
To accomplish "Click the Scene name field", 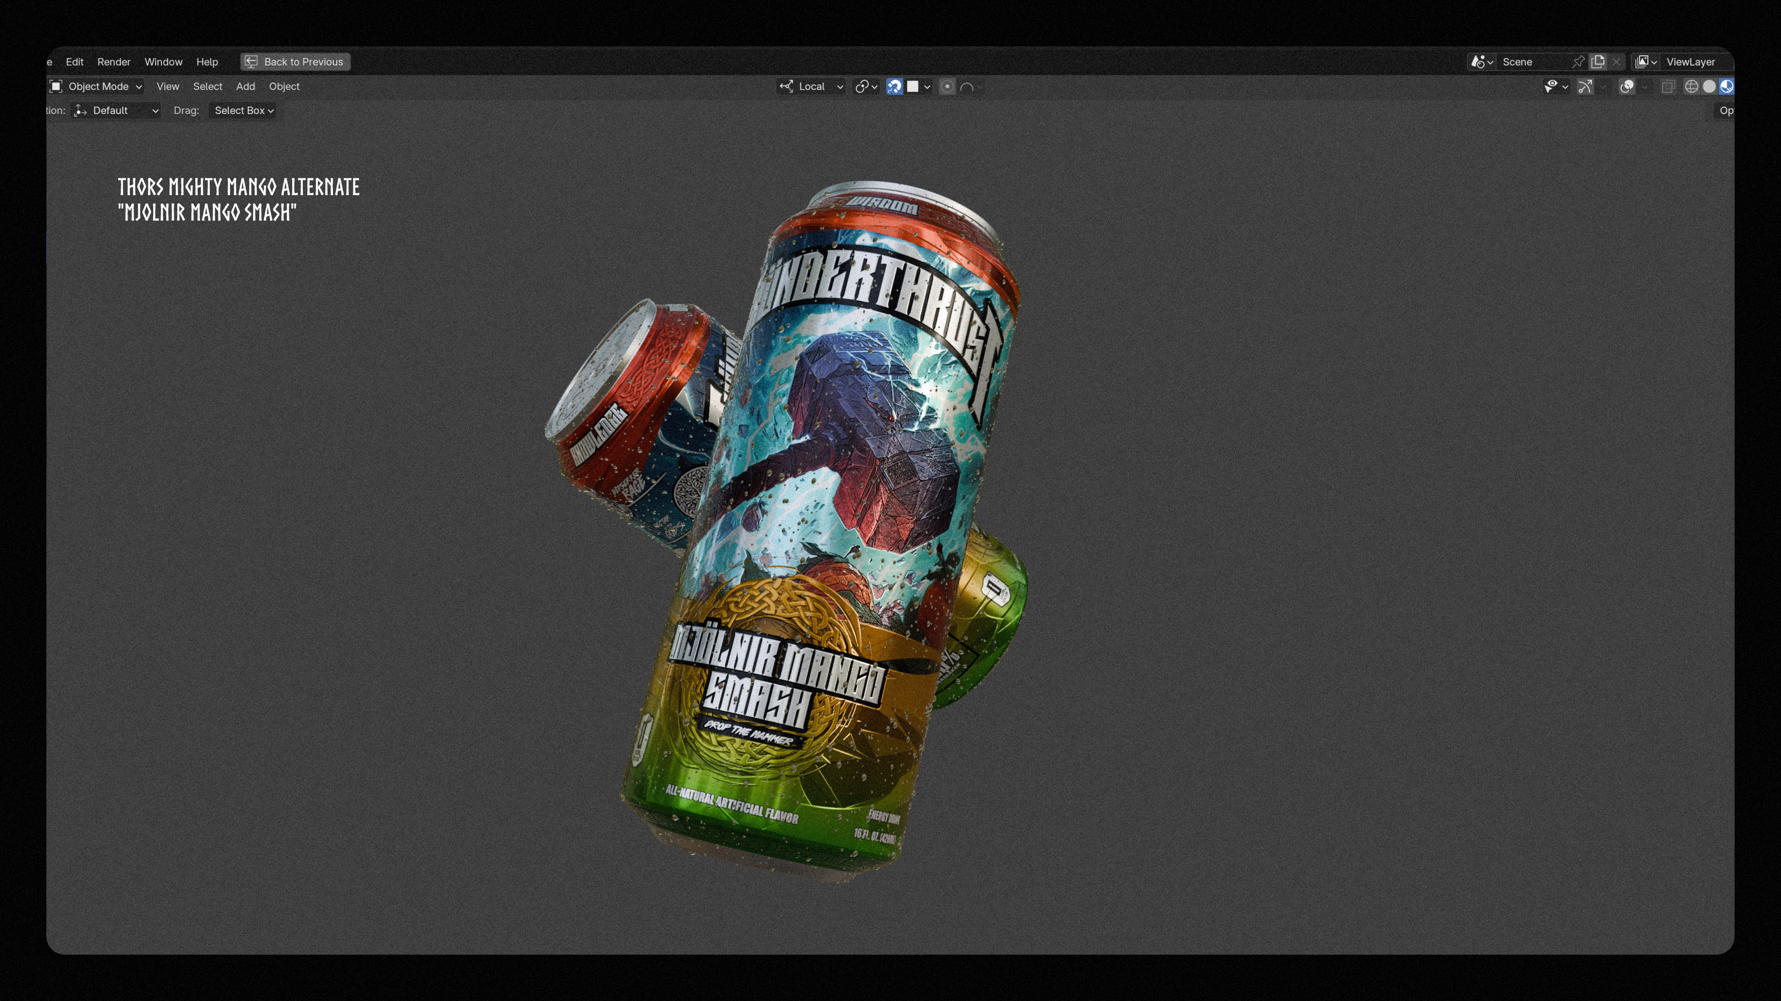I will coord(1531,62).
